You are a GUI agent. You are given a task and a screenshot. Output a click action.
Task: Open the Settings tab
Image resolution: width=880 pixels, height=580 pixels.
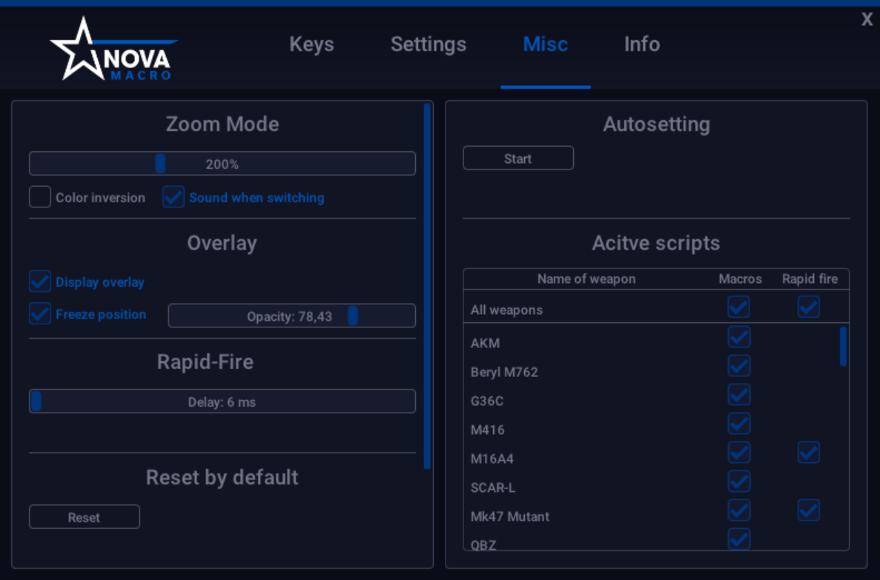point(429,44)
